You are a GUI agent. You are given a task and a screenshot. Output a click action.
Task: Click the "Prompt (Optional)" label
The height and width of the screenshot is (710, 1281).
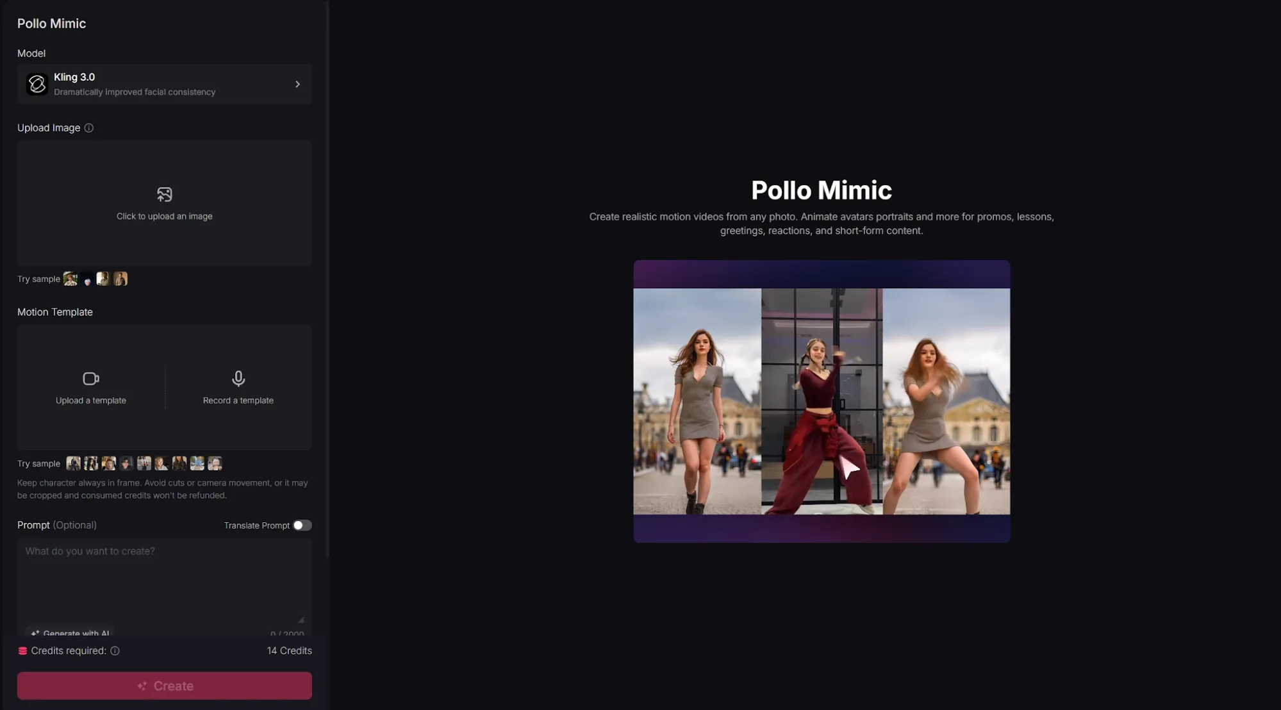[57, 525]
